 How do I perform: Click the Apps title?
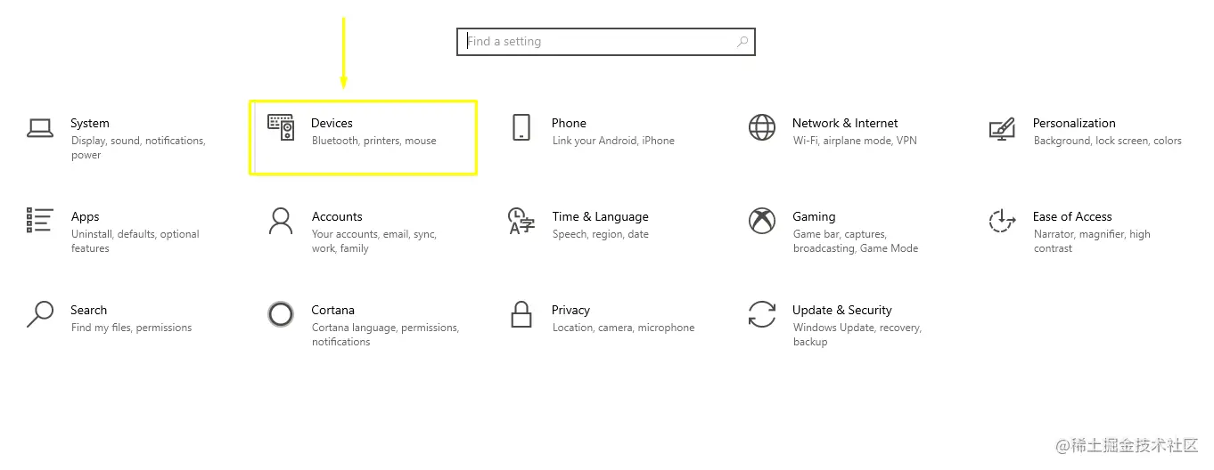point(86,216)
